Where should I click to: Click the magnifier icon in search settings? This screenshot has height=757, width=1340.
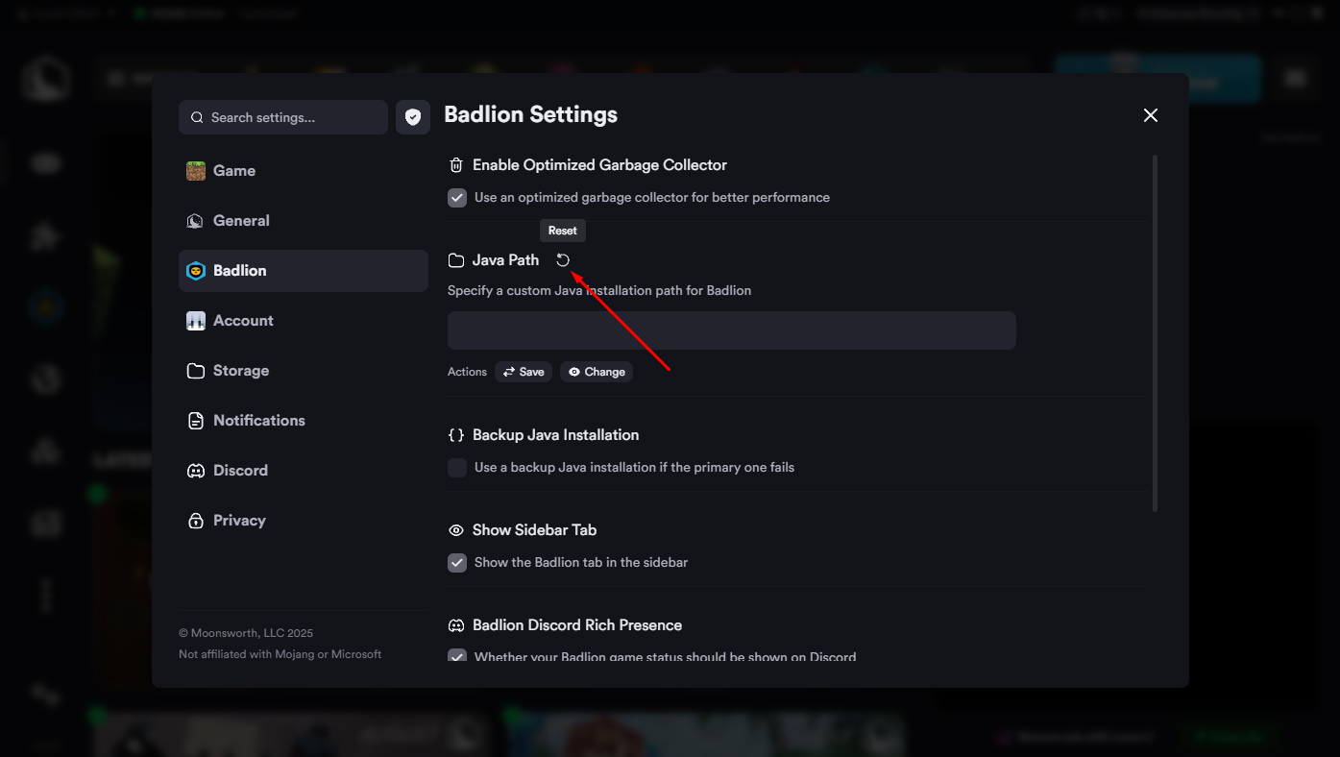(x=197, y=117)
